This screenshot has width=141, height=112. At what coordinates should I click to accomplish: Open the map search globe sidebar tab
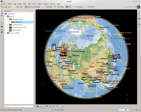(x=2, y=32)
